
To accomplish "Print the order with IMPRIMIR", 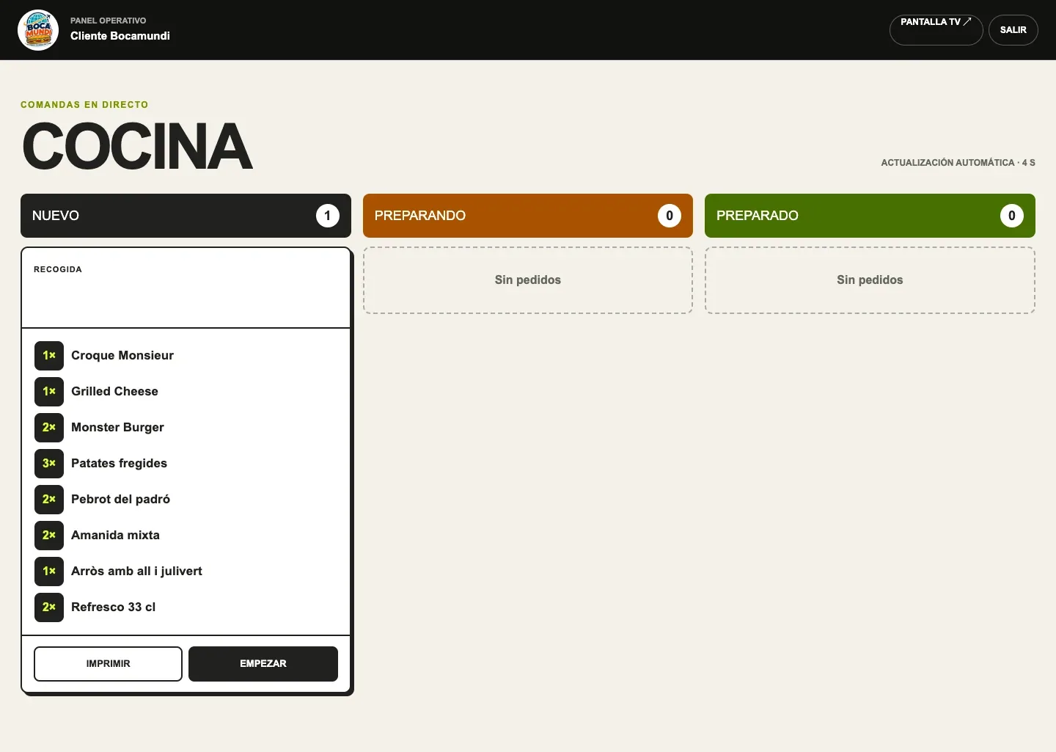I will [108, 664].
